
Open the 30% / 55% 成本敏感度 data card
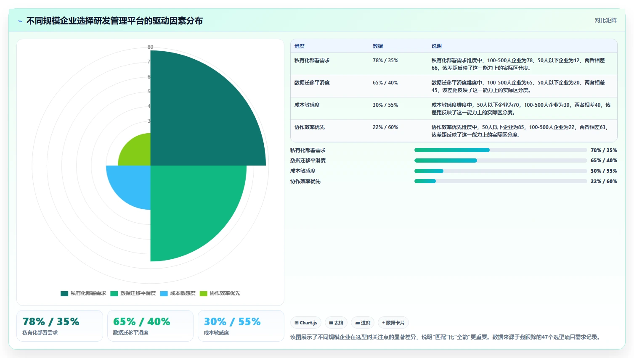coord(241,326)
